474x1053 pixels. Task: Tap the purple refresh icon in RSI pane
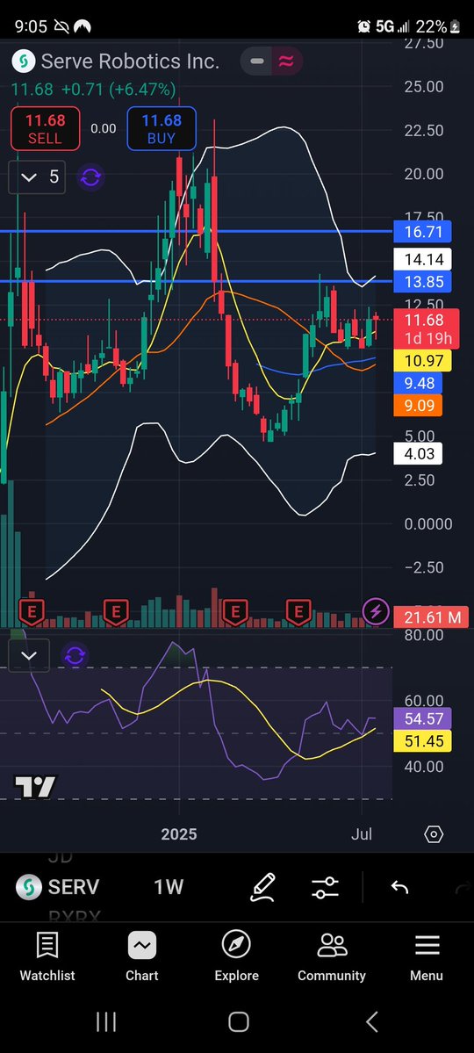coord(75,655)
